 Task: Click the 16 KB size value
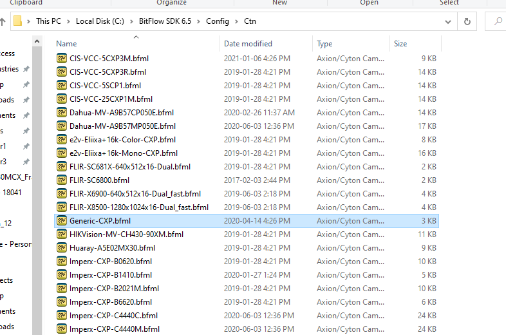click(x=427, y=153)
